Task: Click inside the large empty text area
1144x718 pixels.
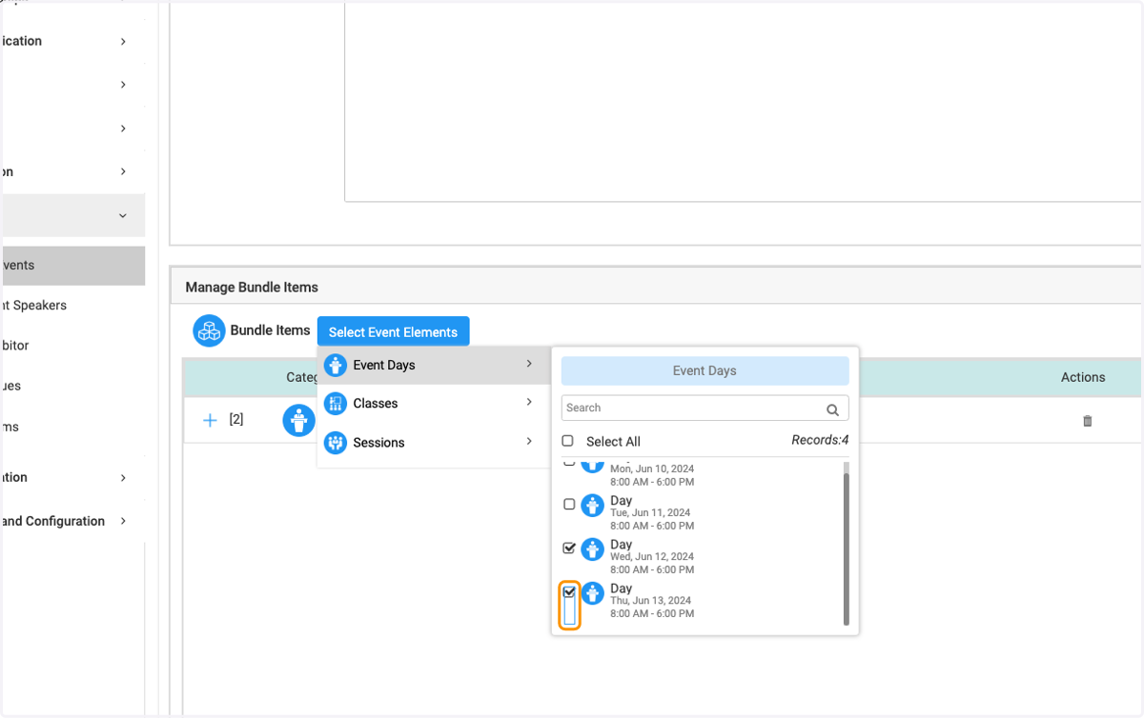Action: click(743, 102)
